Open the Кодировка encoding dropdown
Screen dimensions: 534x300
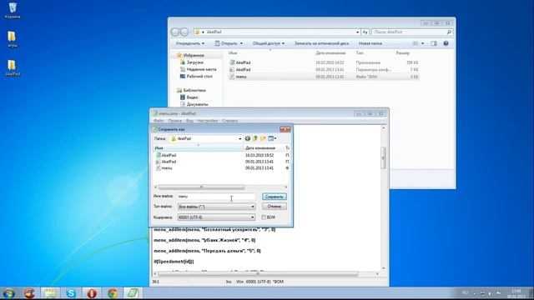pos(252,217)
